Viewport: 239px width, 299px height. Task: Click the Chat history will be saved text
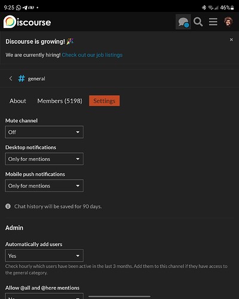pyautogui.click(x=58, y=206)
